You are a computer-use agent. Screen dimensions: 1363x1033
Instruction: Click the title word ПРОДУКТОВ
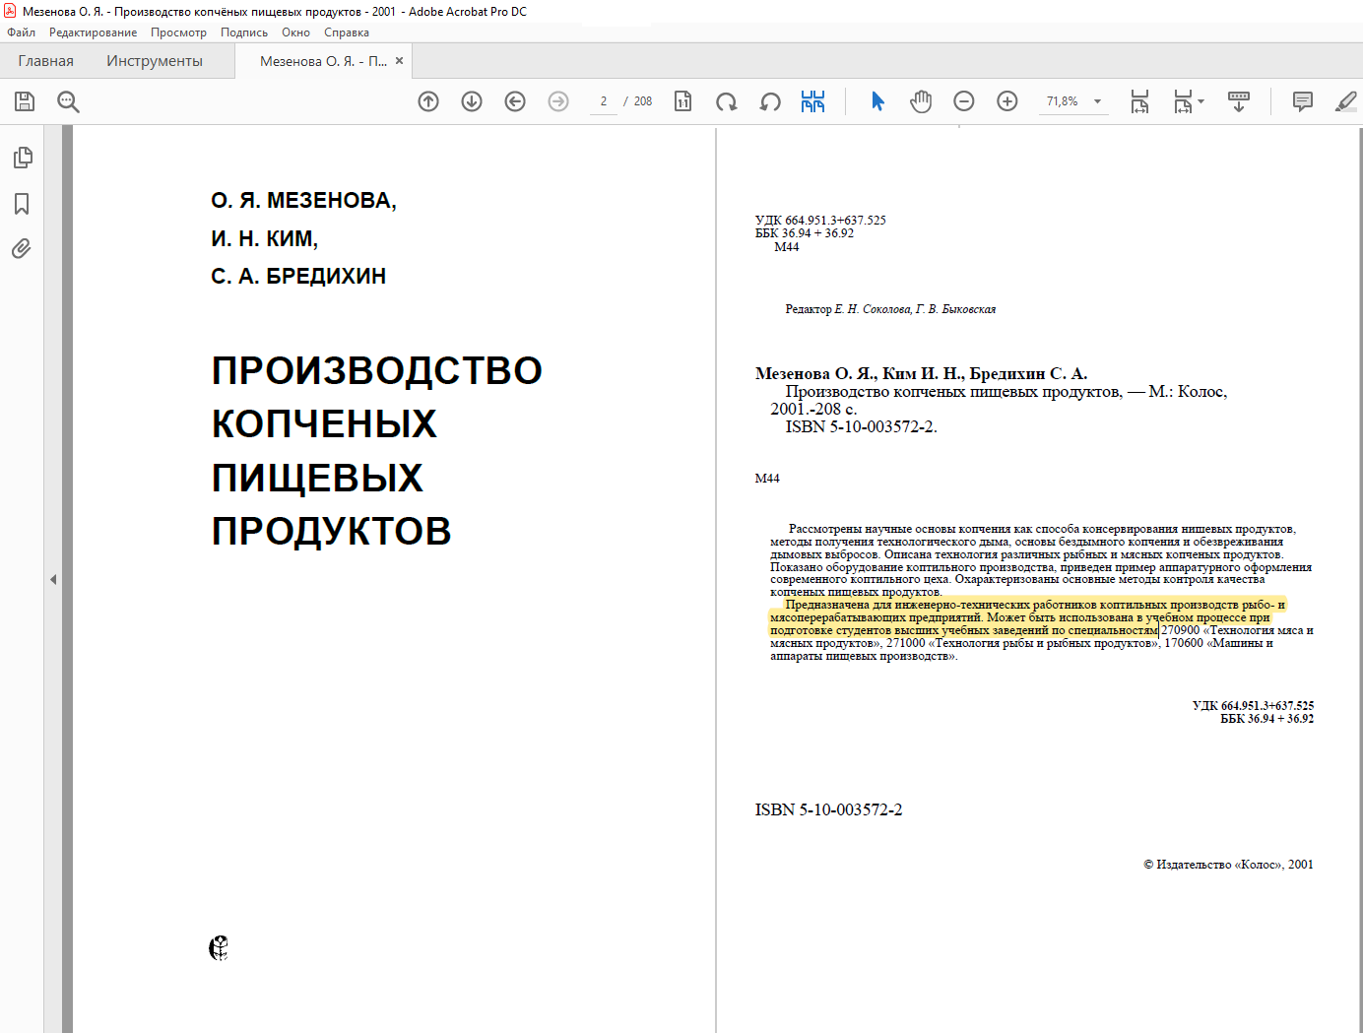tap(332, 532)
